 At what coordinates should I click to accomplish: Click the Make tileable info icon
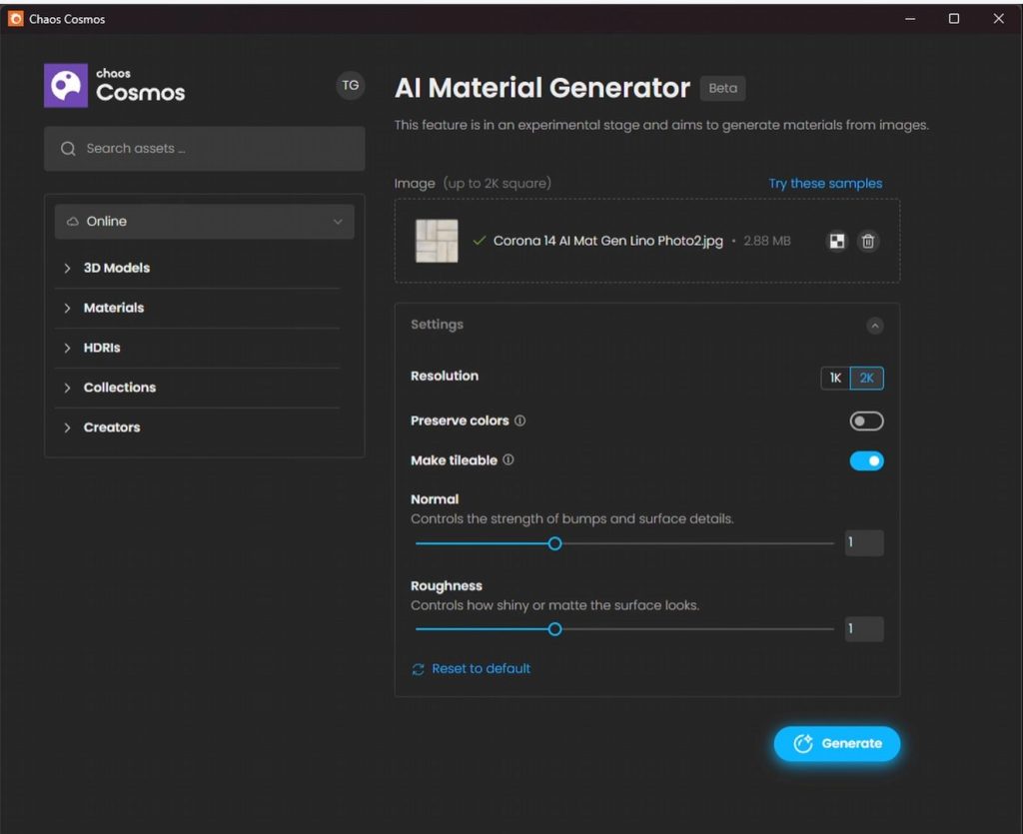(509, 460)
